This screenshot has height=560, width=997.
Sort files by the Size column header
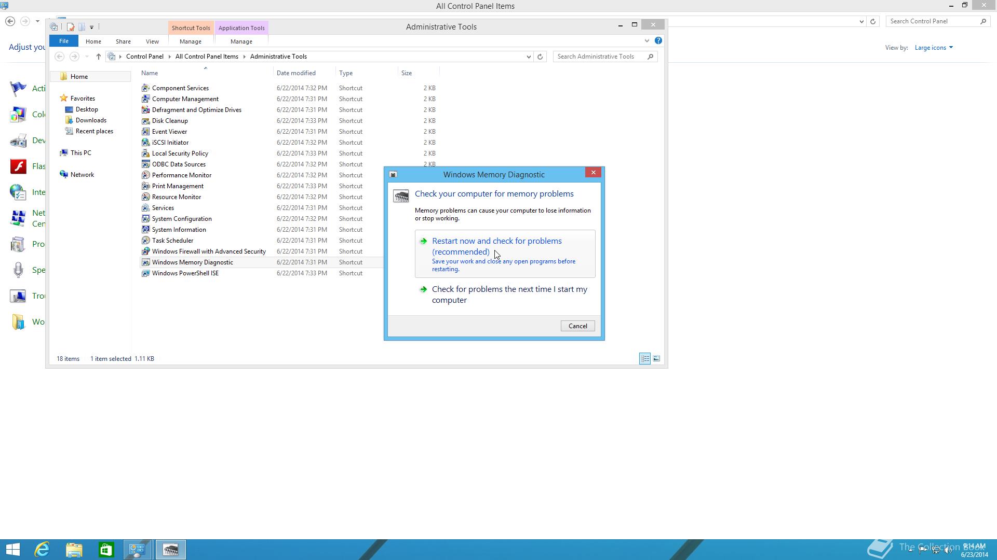(419, 73)
